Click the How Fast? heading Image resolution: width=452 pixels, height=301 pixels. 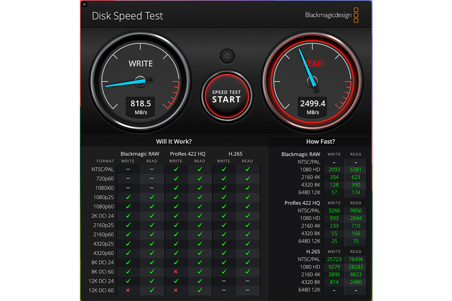(321, 141)
